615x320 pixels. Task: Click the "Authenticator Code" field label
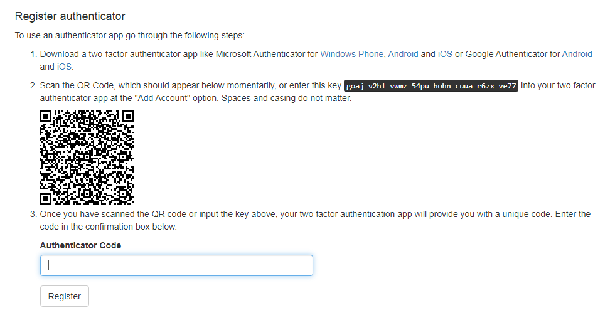tap(80, 245)
